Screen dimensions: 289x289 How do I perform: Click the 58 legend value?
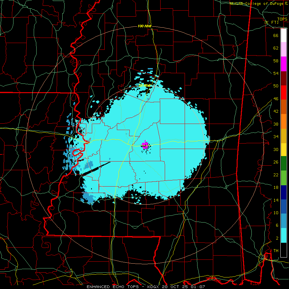coord(276,61)
